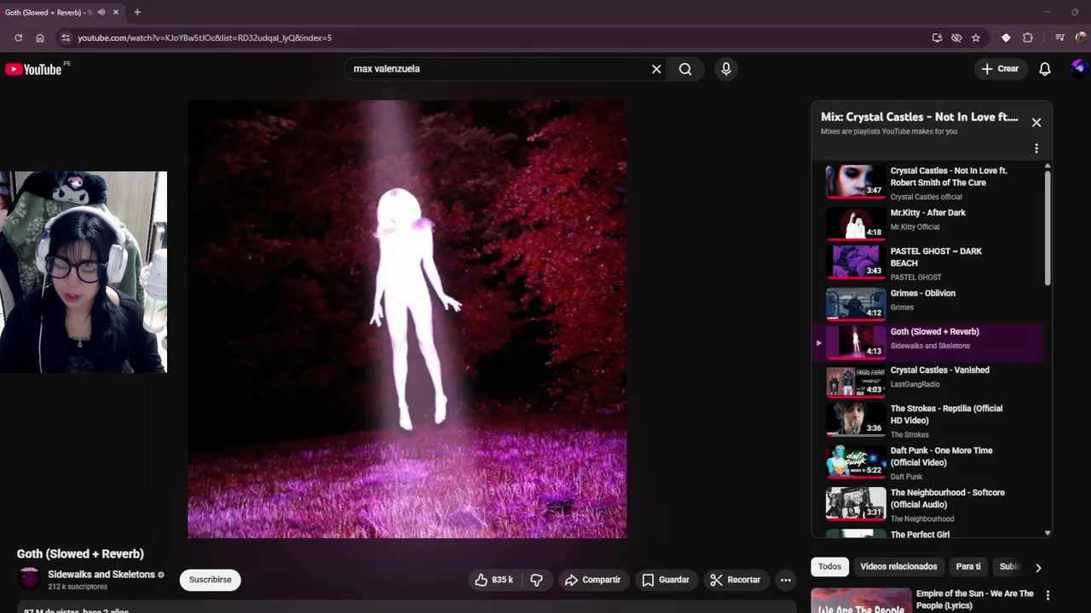Screen dimensions: 1091x613
Task: Play The Perfect Girl playlist item
Action: (x=927, y=534)
